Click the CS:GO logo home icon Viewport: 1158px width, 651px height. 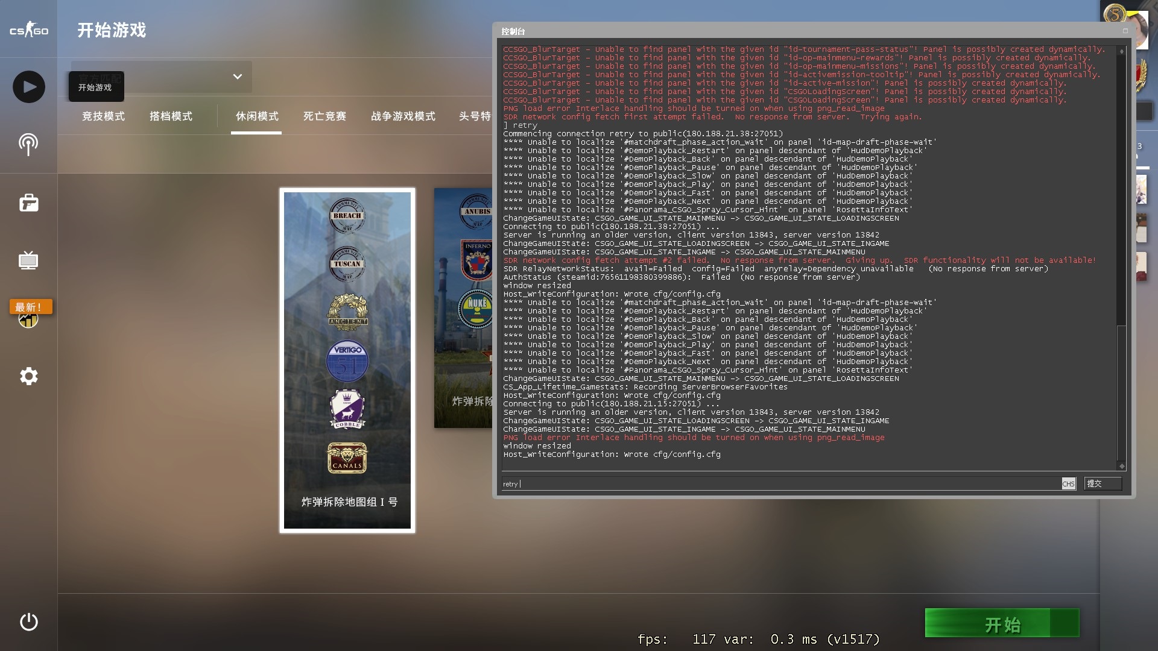pyautogui.click(x=29, y=30)
